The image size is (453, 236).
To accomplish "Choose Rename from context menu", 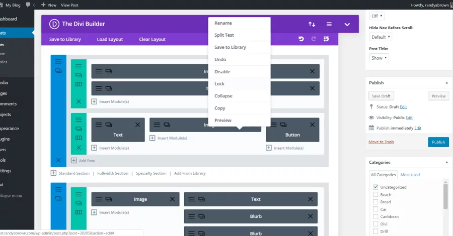I will 239,23.
